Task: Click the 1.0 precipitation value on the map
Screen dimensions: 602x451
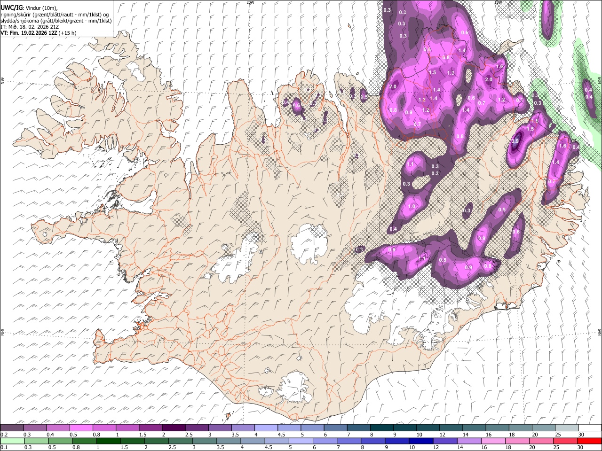Action: [412, 207]
